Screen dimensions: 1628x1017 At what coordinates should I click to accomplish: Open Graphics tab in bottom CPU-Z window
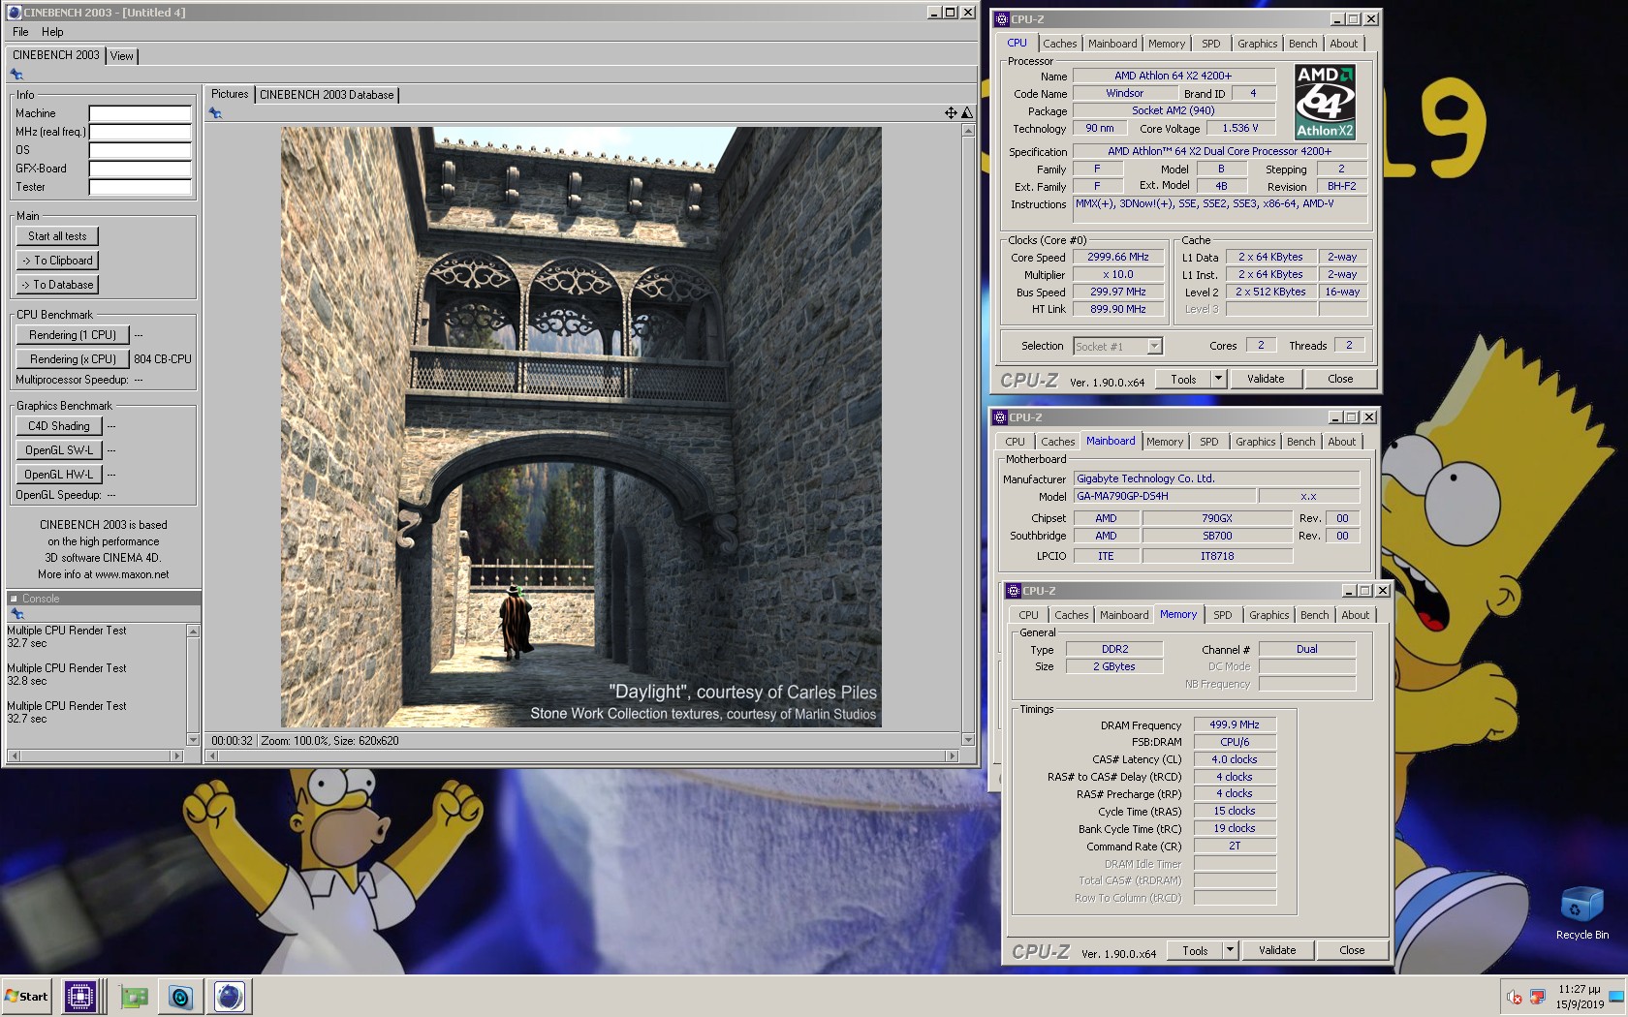pos(1268,615)
